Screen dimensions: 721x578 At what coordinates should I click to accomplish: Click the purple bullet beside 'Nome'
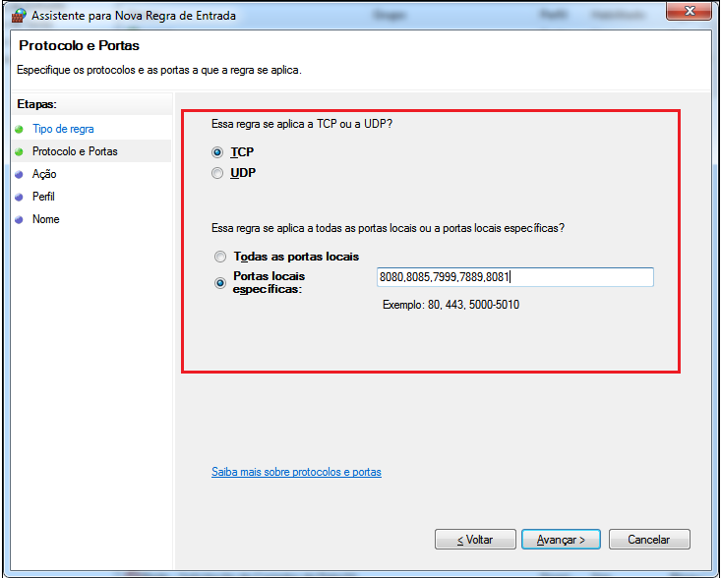19,219
